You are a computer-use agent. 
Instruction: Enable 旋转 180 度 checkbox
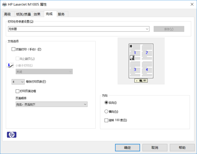click(106, 120)
